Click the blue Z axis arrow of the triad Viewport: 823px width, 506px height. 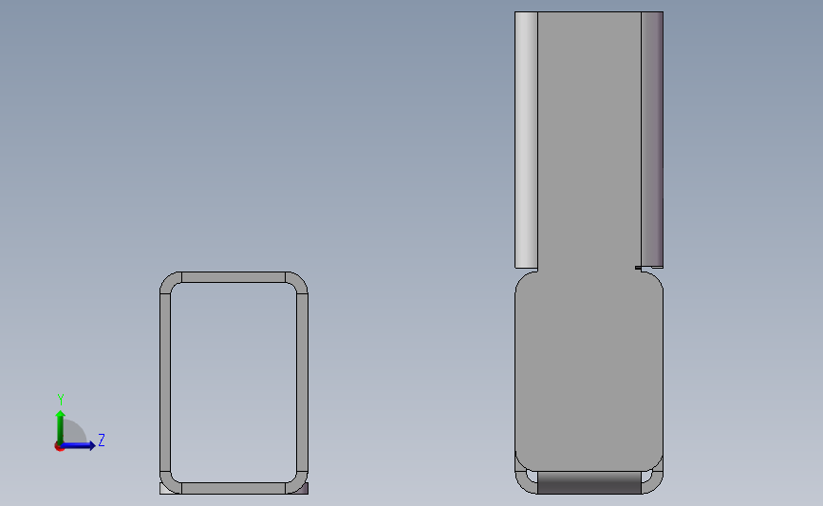point(79,446)
